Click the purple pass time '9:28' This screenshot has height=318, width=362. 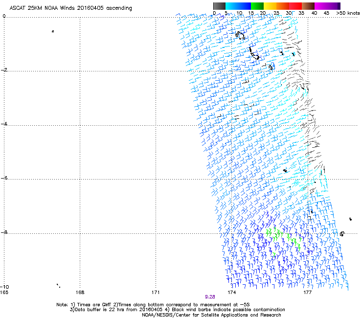point(210,297)
